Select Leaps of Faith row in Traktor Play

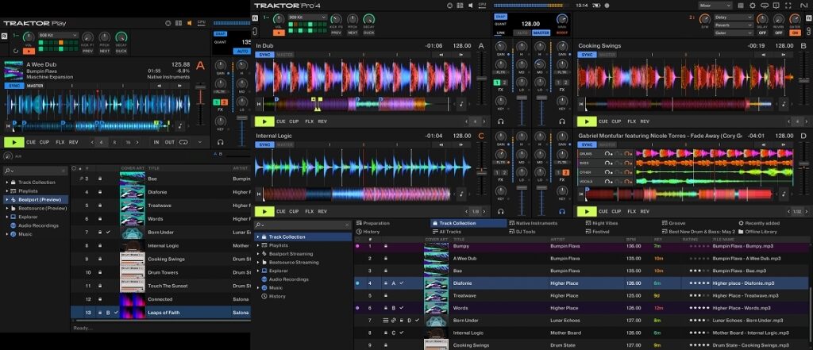[160, 313]
